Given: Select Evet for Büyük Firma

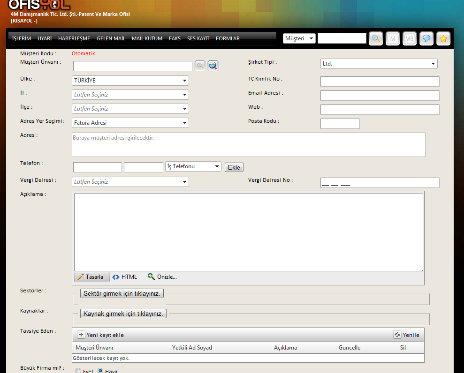Looking at the screenshot, I should 78,371.
